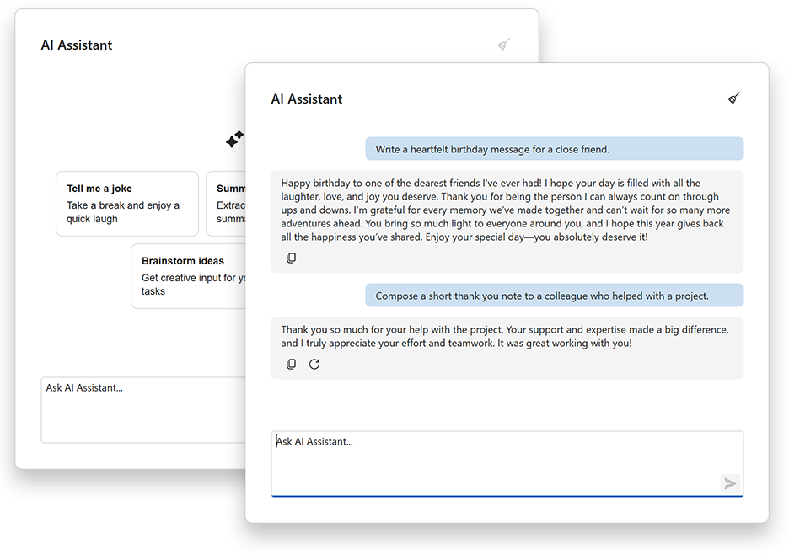Click the sparkle stars icon
This screenshot has height=554, width=789.
click(x=235, y=139)
